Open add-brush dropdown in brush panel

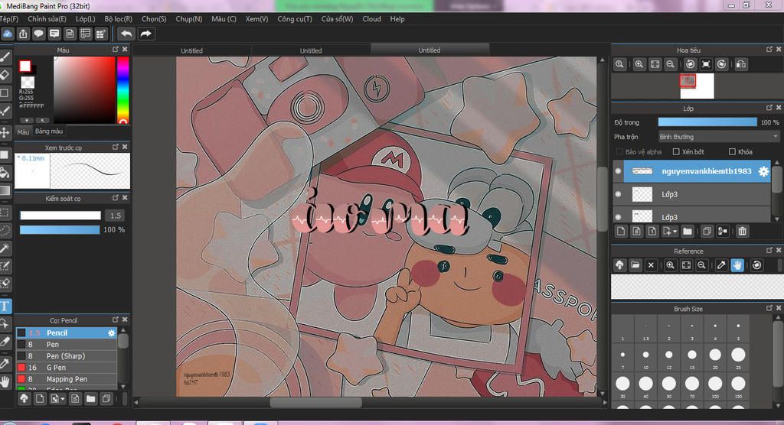click(63, 399)
